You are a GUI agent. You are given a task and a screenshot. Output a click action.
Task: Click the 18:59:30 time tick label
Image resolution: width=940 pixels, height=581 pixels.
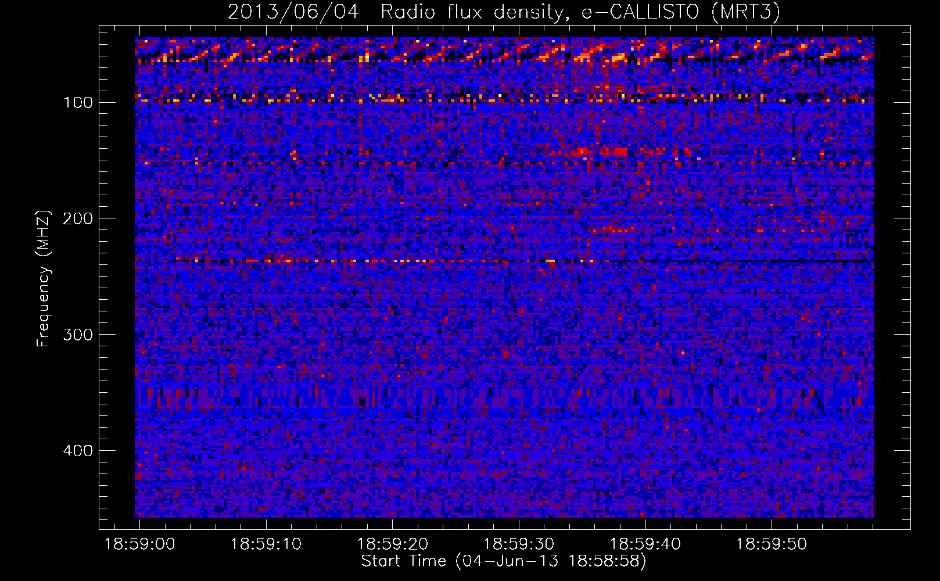point(519,544)
